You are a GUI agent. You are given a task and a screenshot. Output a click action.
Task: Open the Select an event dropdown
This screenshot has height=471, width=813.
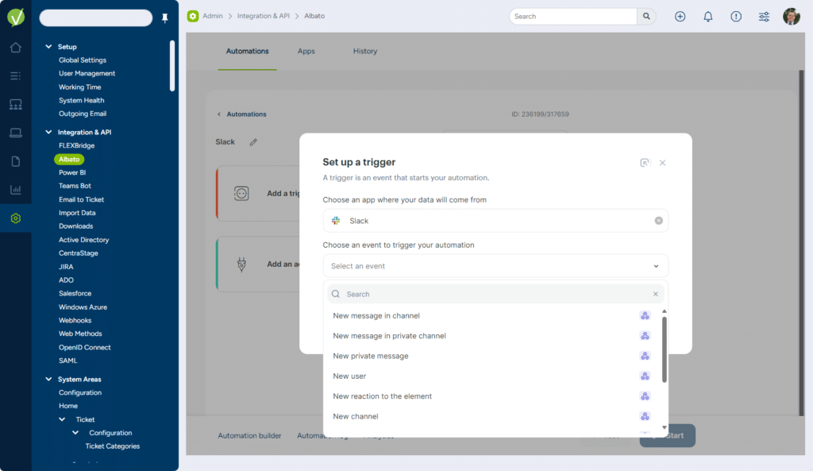click(495, 266)
